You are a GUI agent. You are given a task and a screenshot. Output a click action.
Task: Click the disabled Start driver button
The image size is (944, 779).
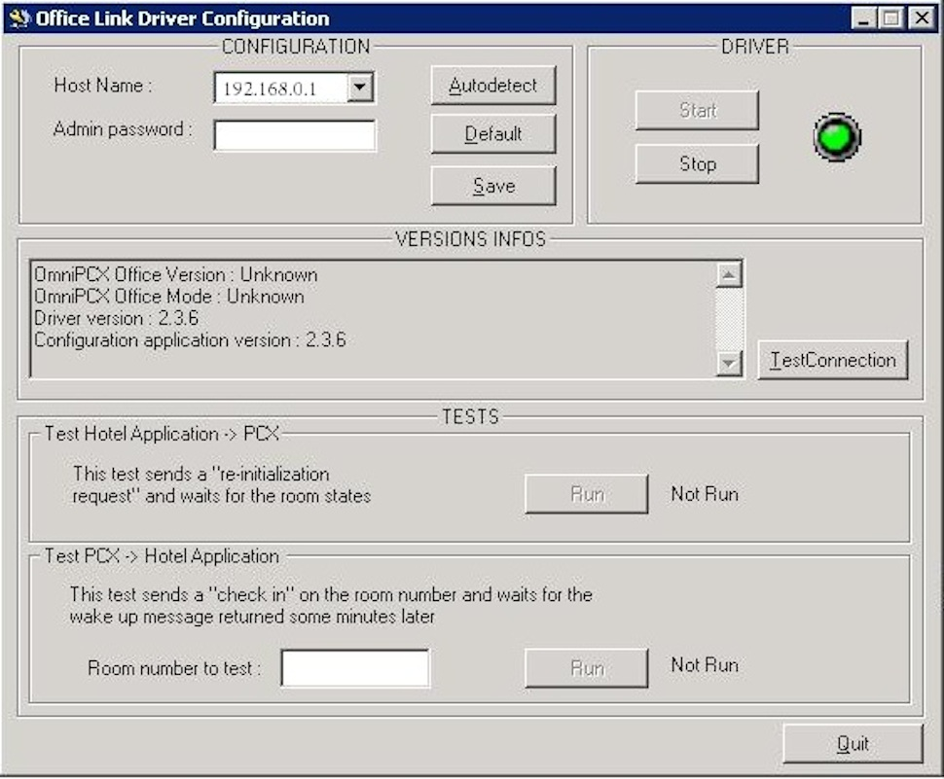tap(697, 110)
